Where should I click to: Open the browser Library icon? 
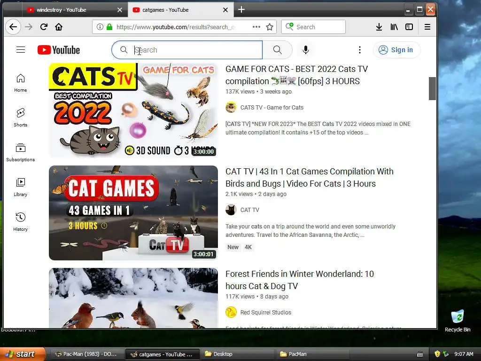394,27
